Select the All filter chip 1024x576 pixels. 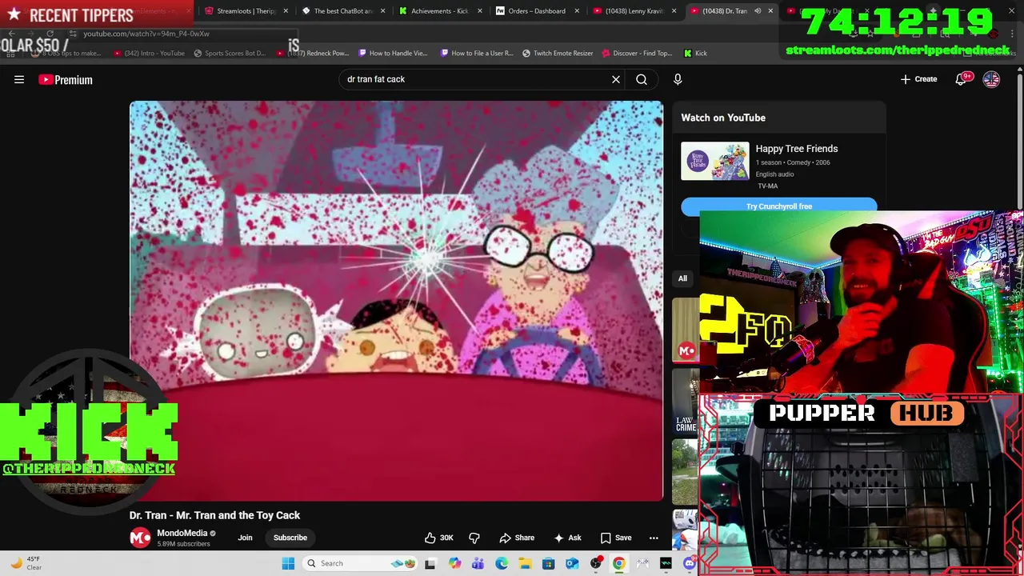[682, 278]
